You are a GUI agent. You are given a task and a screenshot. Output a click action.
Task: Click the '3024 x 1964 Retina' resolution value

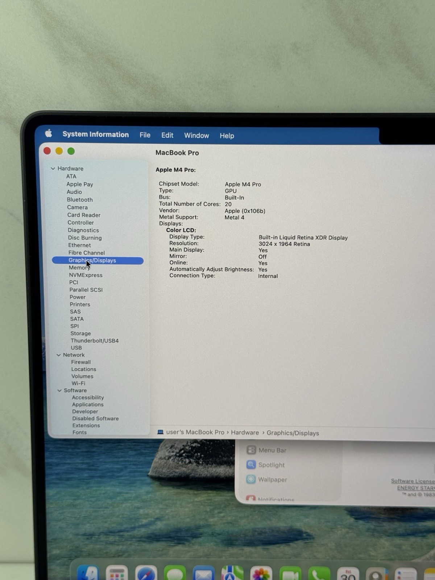tap(284, 244)
